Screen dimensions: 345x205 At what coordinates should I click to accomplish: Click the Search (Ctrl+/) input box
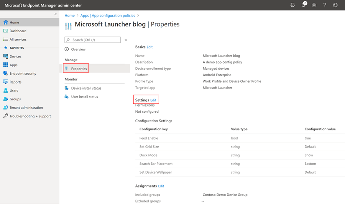pos(93,40)
